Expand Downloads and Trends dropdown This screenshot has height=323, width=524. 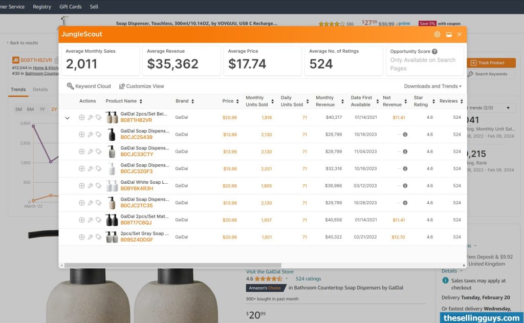pyautogui.click(x=433, y=87)
